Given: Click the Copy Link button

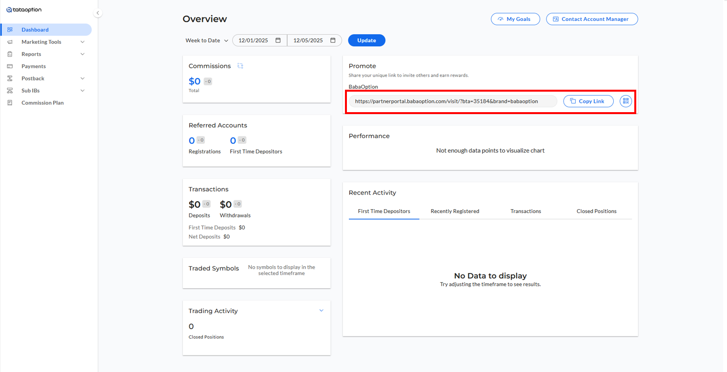Looking at the screenshot, I should pyautogui.click(x=588, y=101).
